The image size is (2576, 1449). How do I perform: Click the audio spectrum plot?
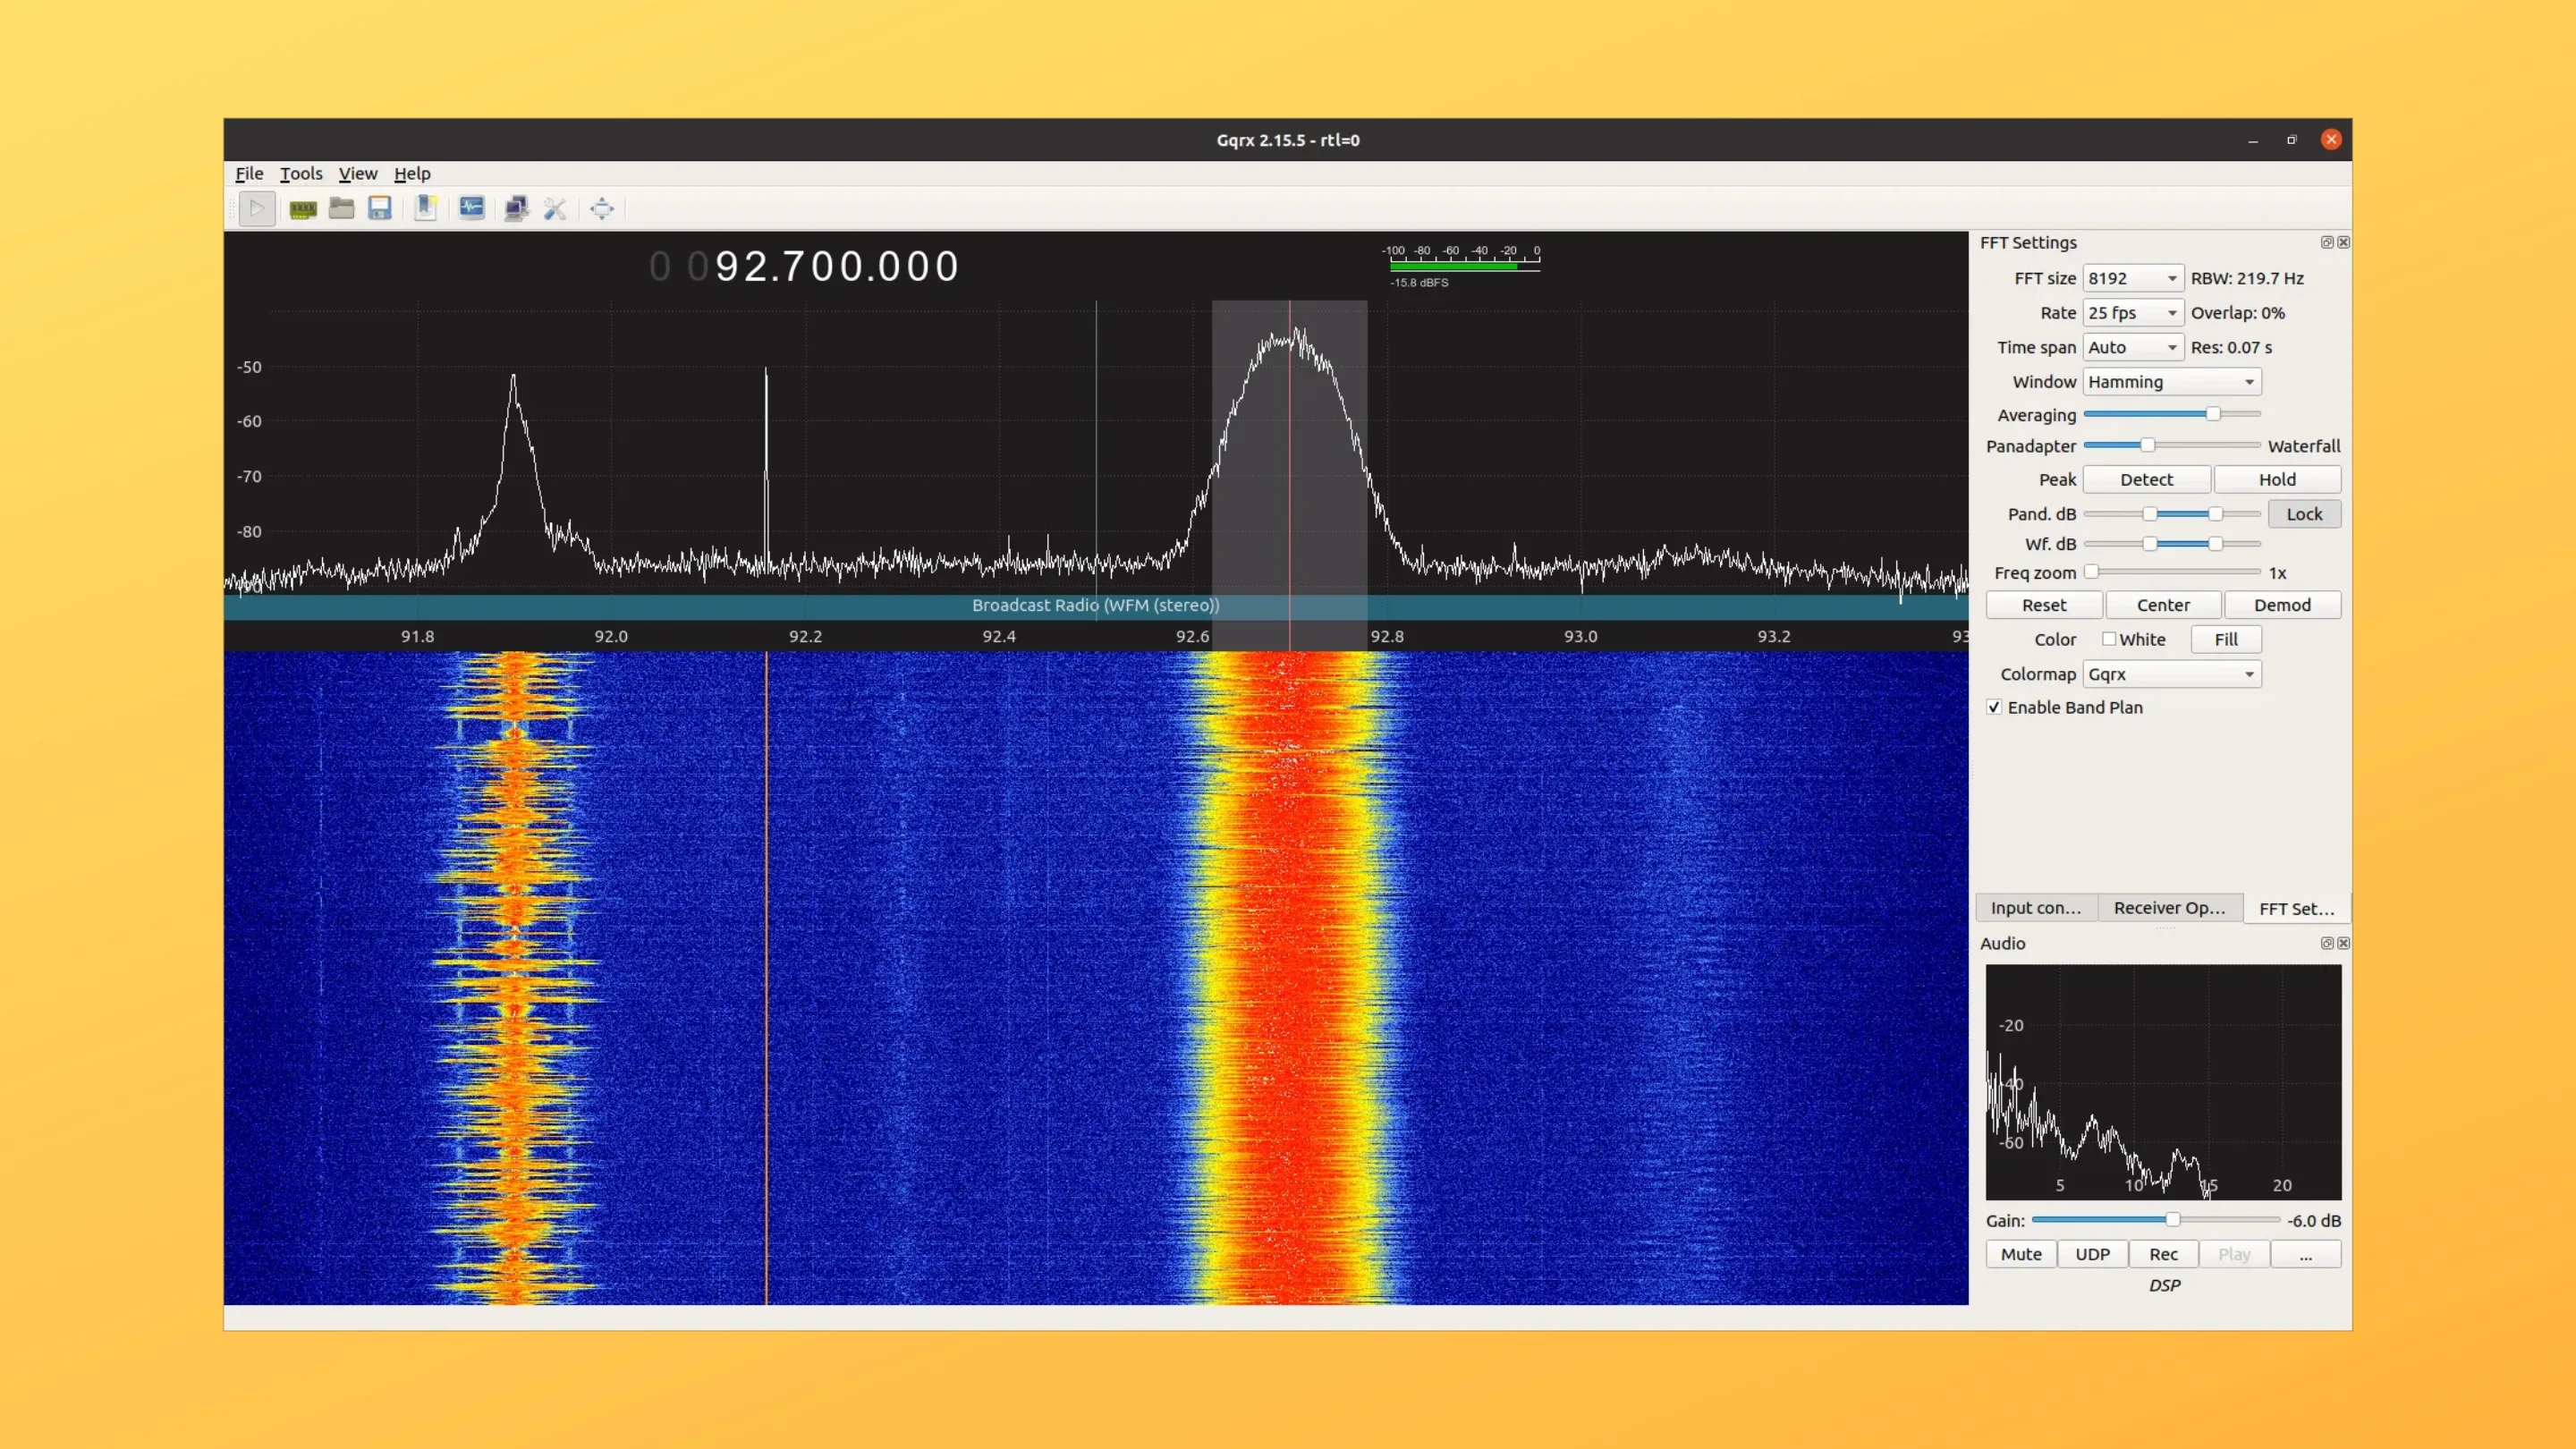coord(2163,1082)
